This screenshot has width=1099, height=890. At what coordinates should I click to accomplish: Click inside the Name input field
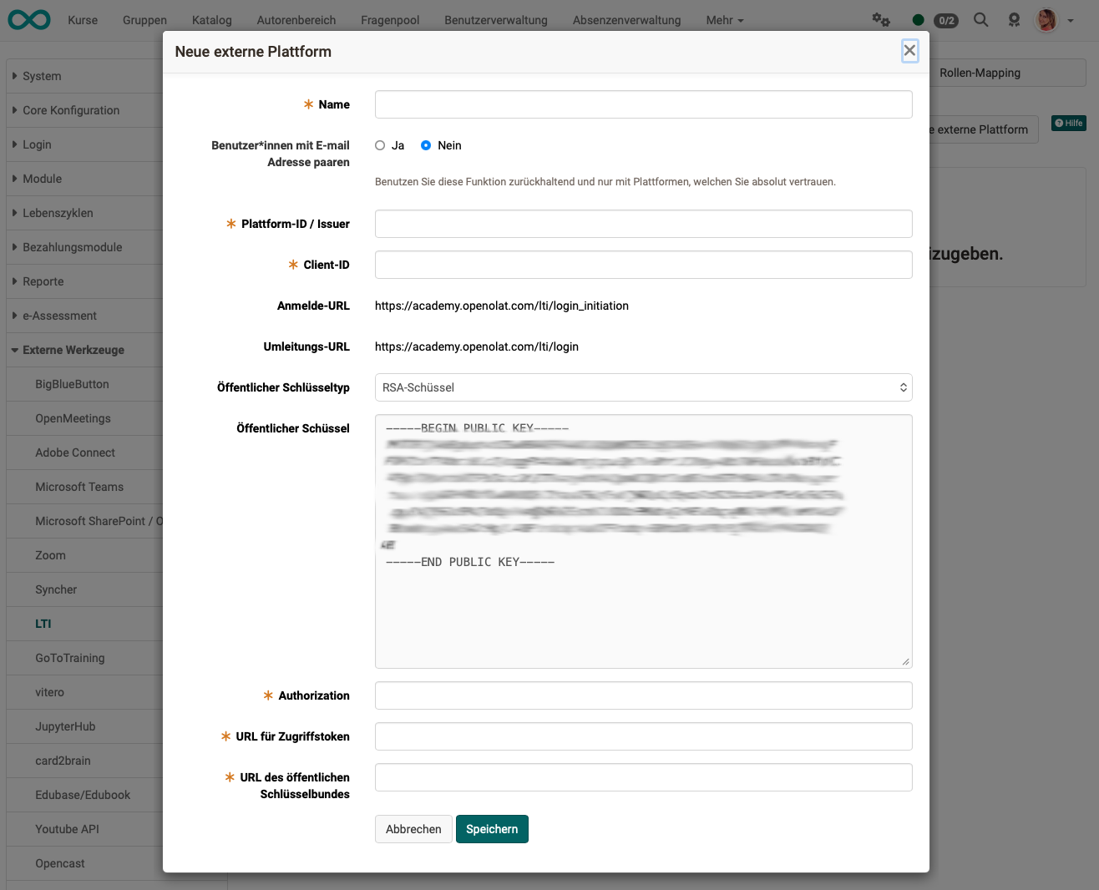pyautogui.click(x=643, y=104)
